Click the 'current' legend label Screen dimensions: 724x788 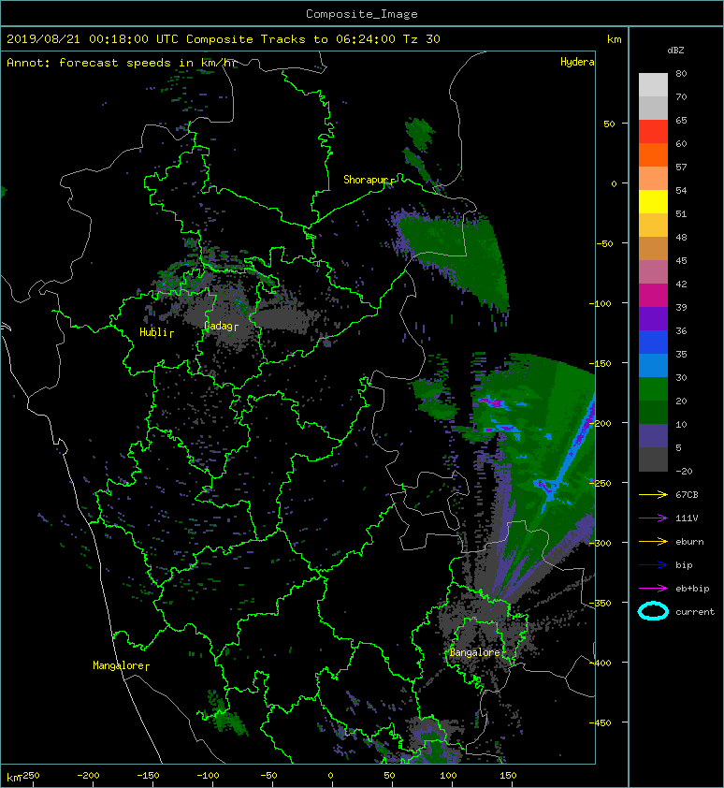(x=695, y=612)
